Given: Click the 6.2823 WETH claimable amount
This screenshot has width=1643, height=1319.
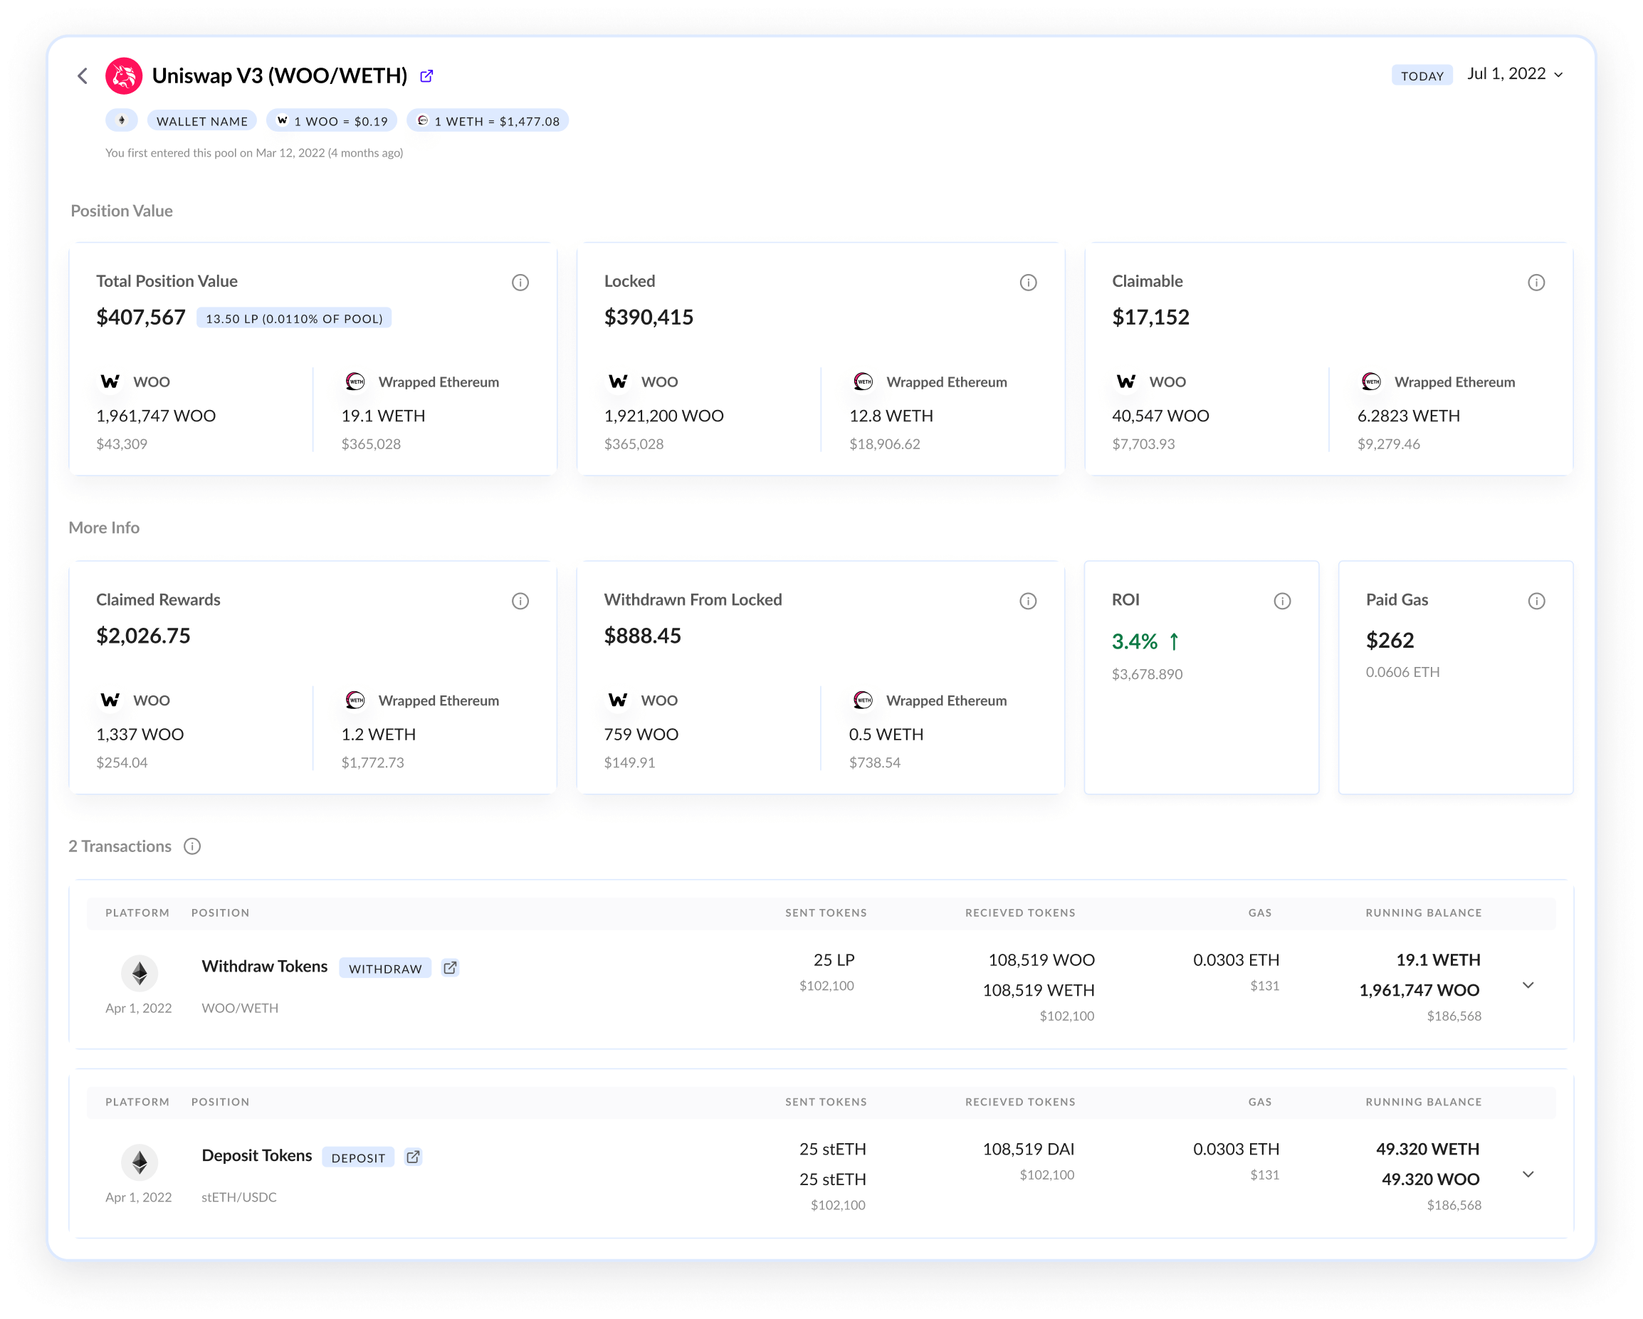Looking at the screenshot, I should (1409, 416).
